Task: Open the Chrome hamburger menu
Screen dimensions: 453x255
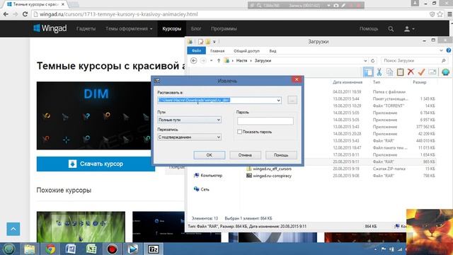Action: 449,14
